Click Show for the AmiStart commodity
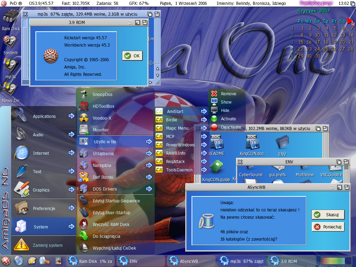Image resolution: width=356 pixels, height=267 pixels. point(227,102)
